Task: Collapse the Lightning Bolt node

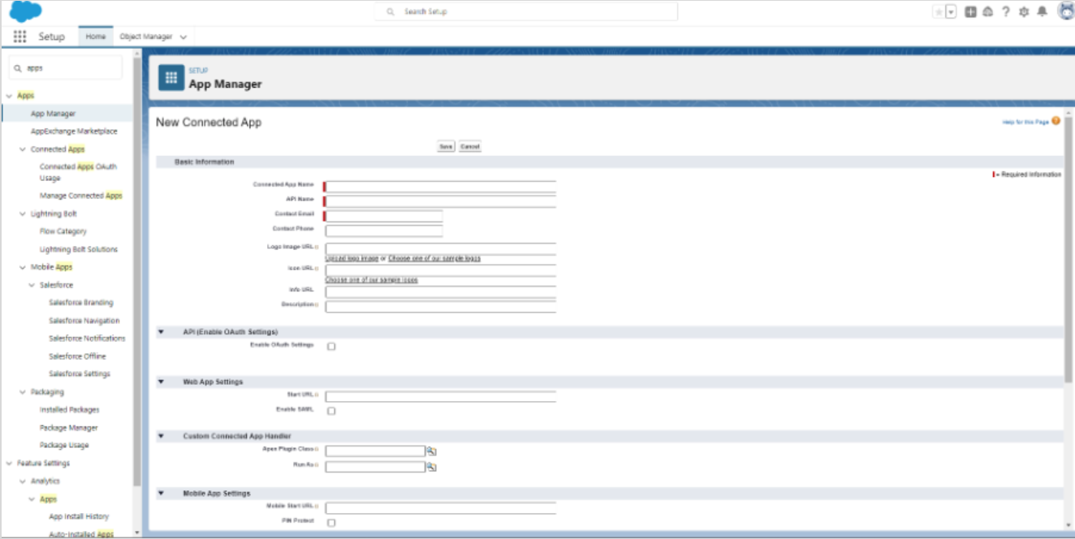Action: [23, 213]
